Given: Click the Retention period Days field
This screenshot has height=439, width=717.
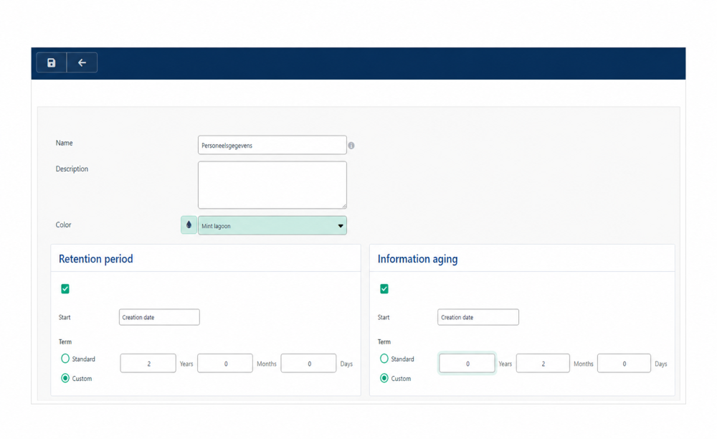Looking at the screenshot, I should pos(308,364).
